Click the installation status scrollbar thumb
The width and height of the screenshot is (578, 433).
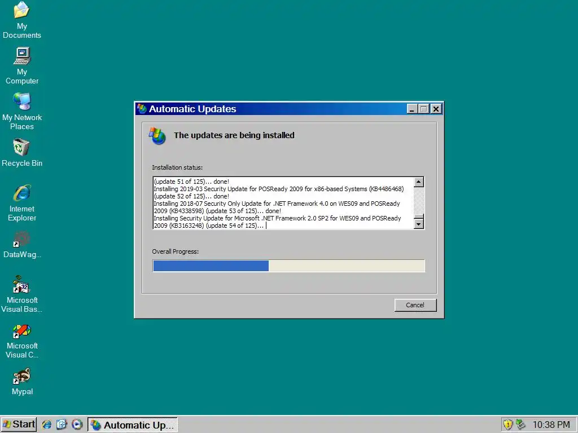coord(419,216)
